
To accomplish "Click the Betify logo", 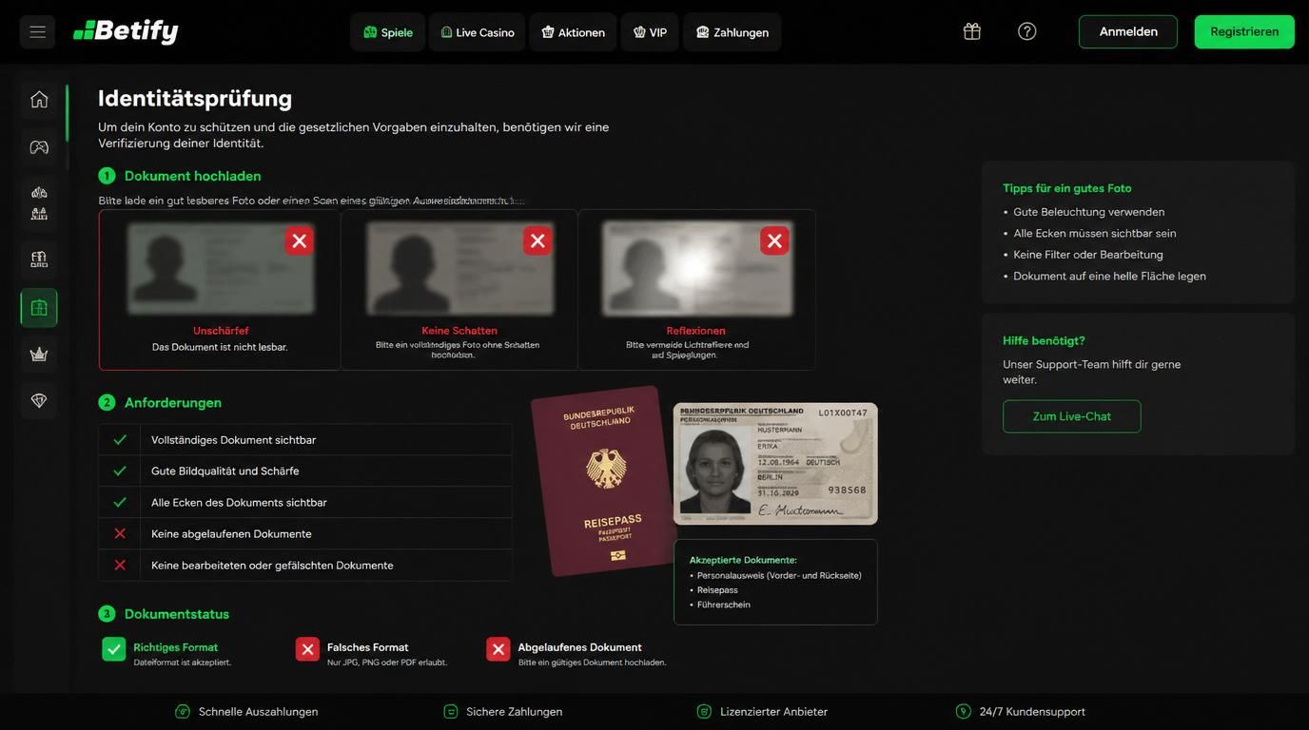I will pyautogui.click(x=126, y=31).
